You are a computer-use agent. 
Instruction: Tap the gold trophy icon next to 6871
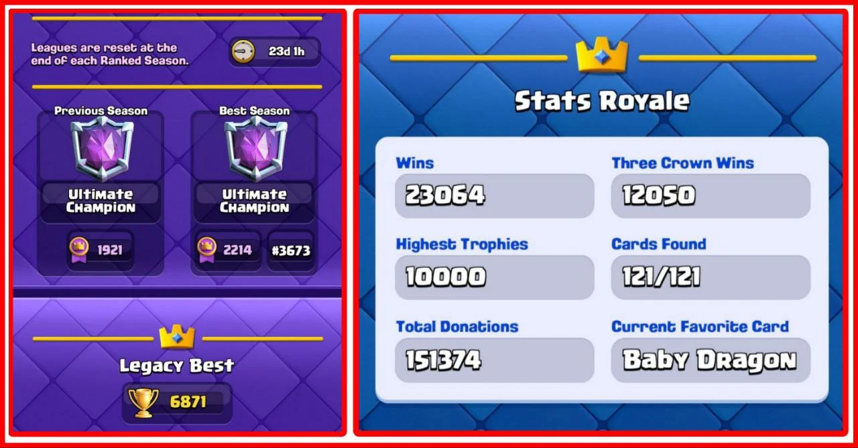(x=143, y=402)
